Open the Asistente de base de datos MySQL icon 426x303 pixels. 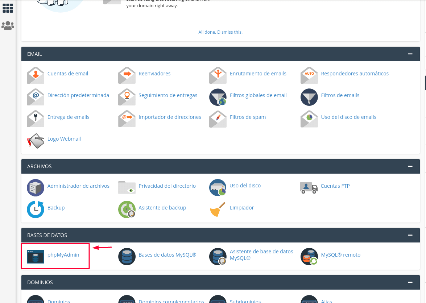tap(218, 256)
